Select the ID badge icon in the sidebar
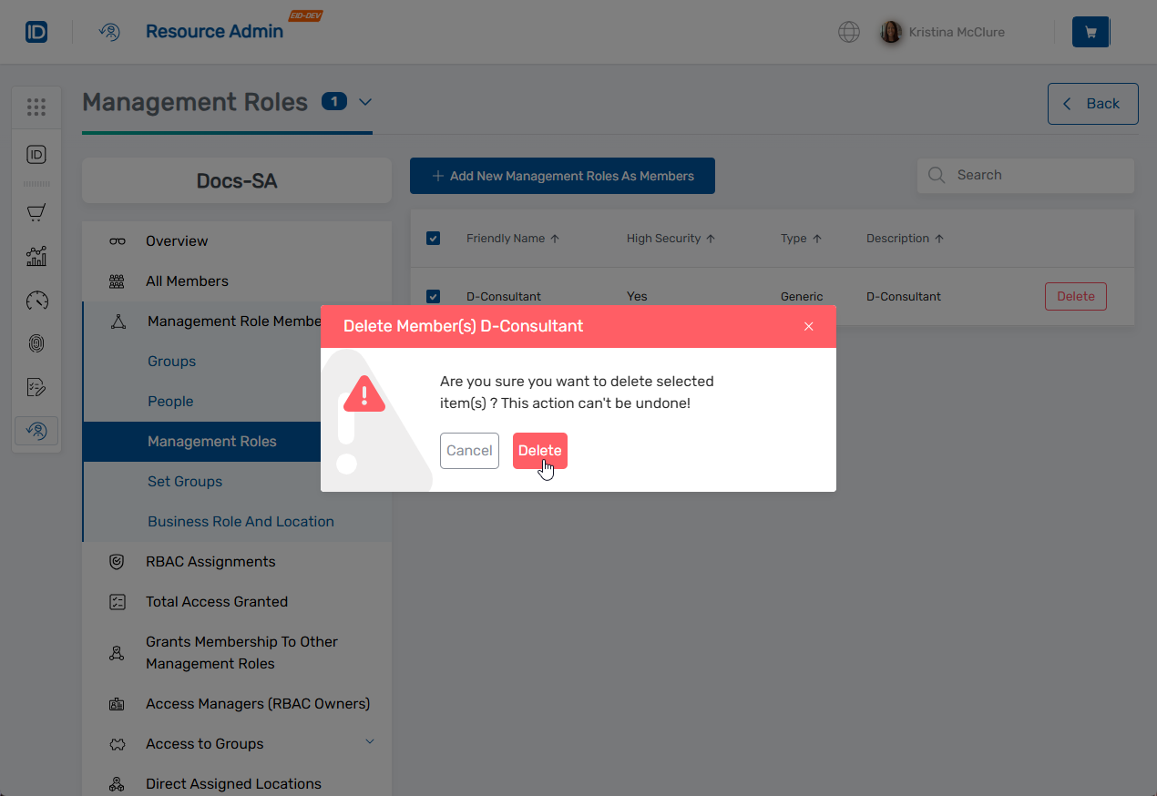 click(x=36, y=154)
